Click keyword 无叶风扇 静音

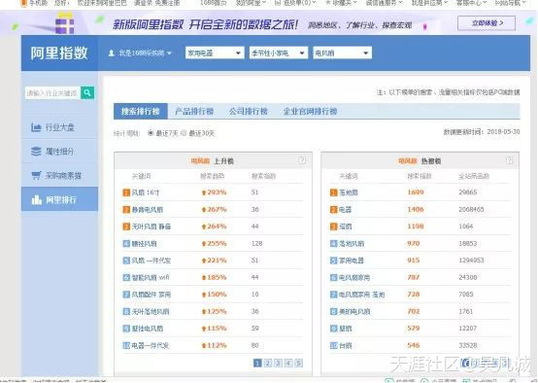pos(151,226)
